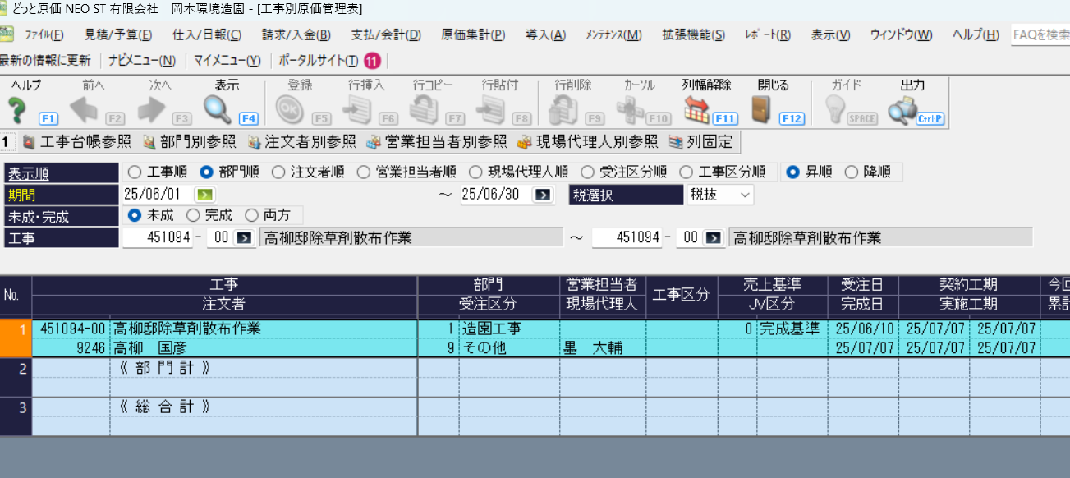The image size is (1070, 478).
Task: Click the orange row 1 header cell
Action: tap(16, 338)
